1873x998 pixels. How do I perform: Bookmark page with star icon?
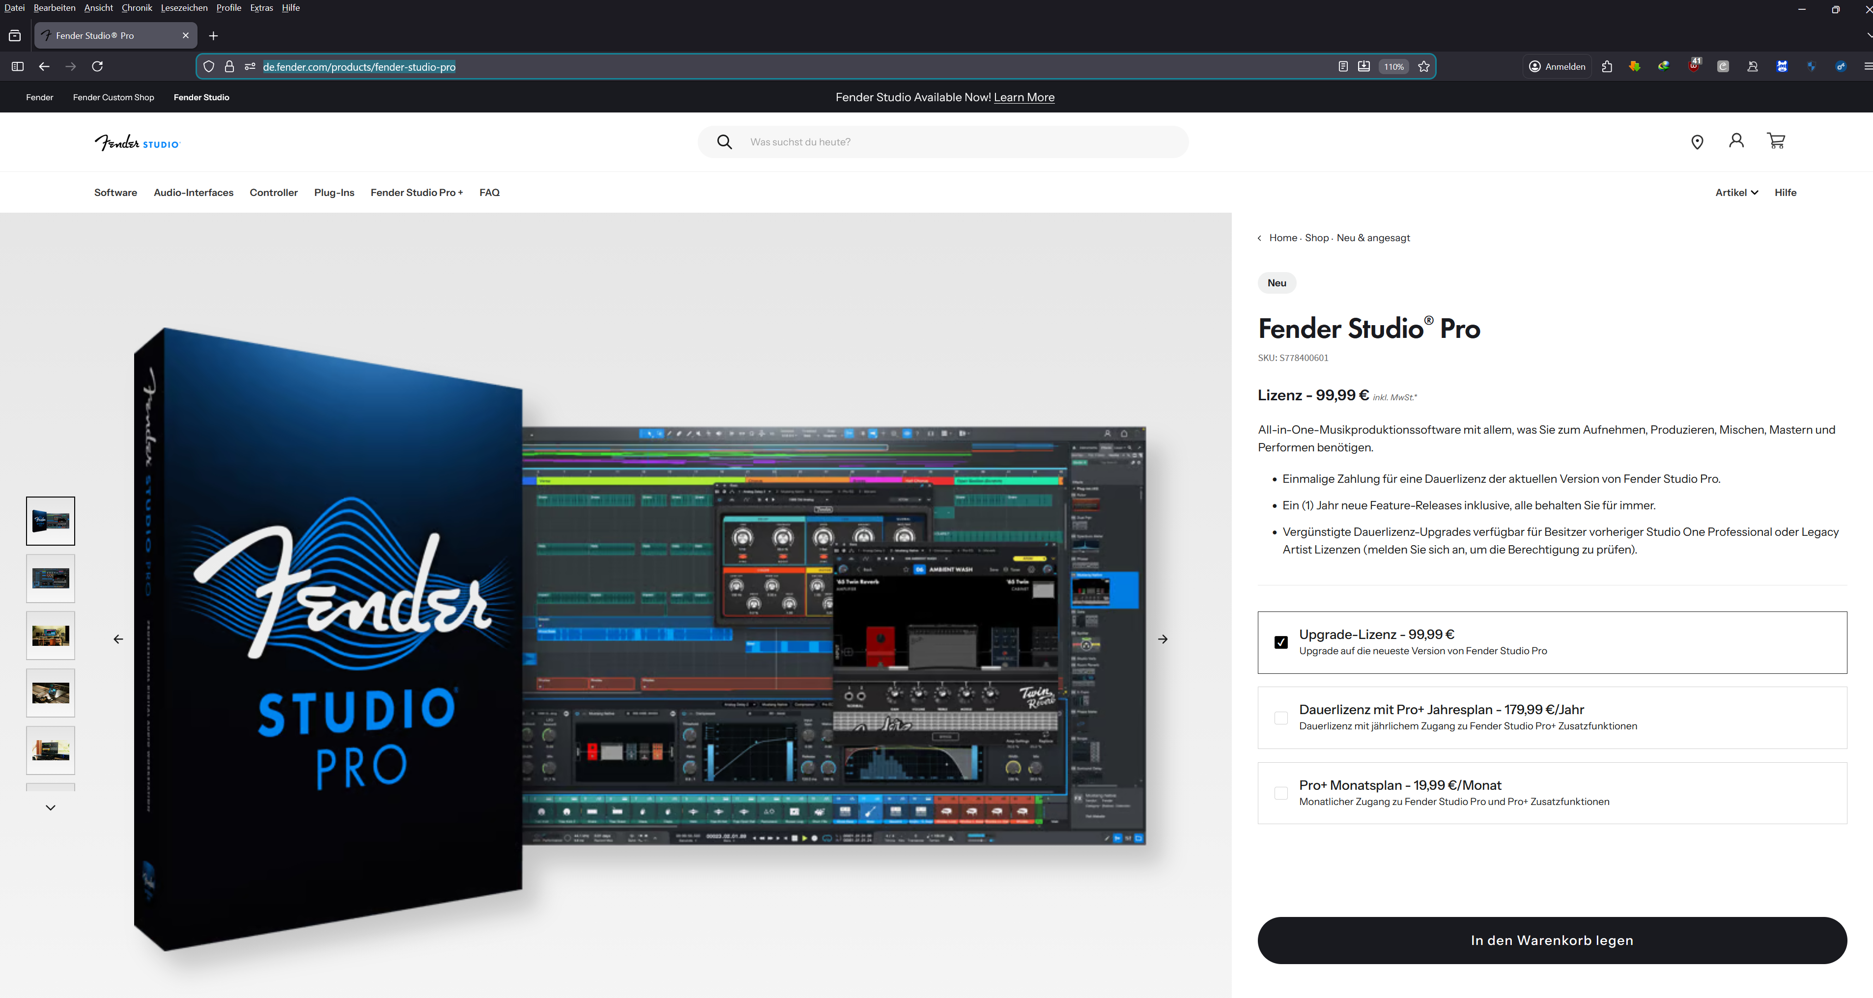coord(1423,66)
